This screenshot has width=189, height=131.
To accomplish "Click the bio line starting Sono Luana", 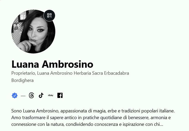I will (93, 111).
